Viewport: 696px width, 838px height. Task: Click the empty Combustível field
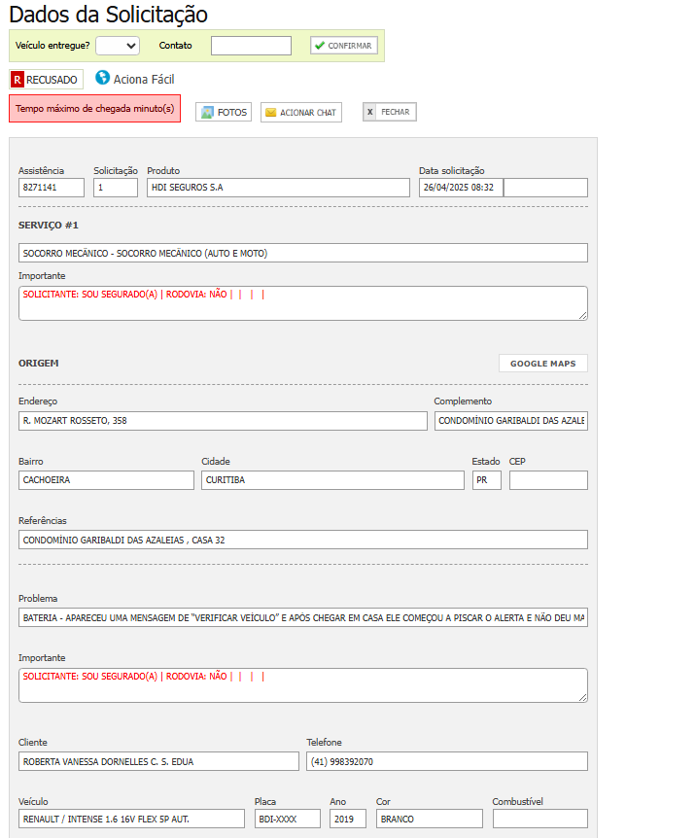539,819
